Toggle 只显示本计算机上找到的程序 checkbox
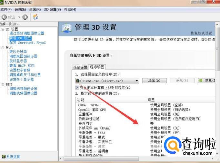Viewport: 220px width, 163px height. (x=77, y=88)
